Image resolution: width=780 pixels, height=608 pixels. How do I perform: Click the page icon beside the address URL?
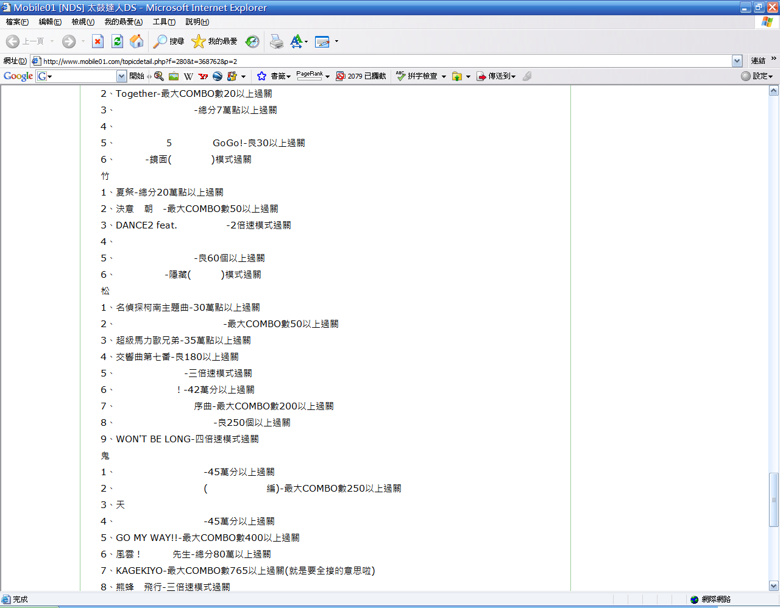click(x=36, y=61)
